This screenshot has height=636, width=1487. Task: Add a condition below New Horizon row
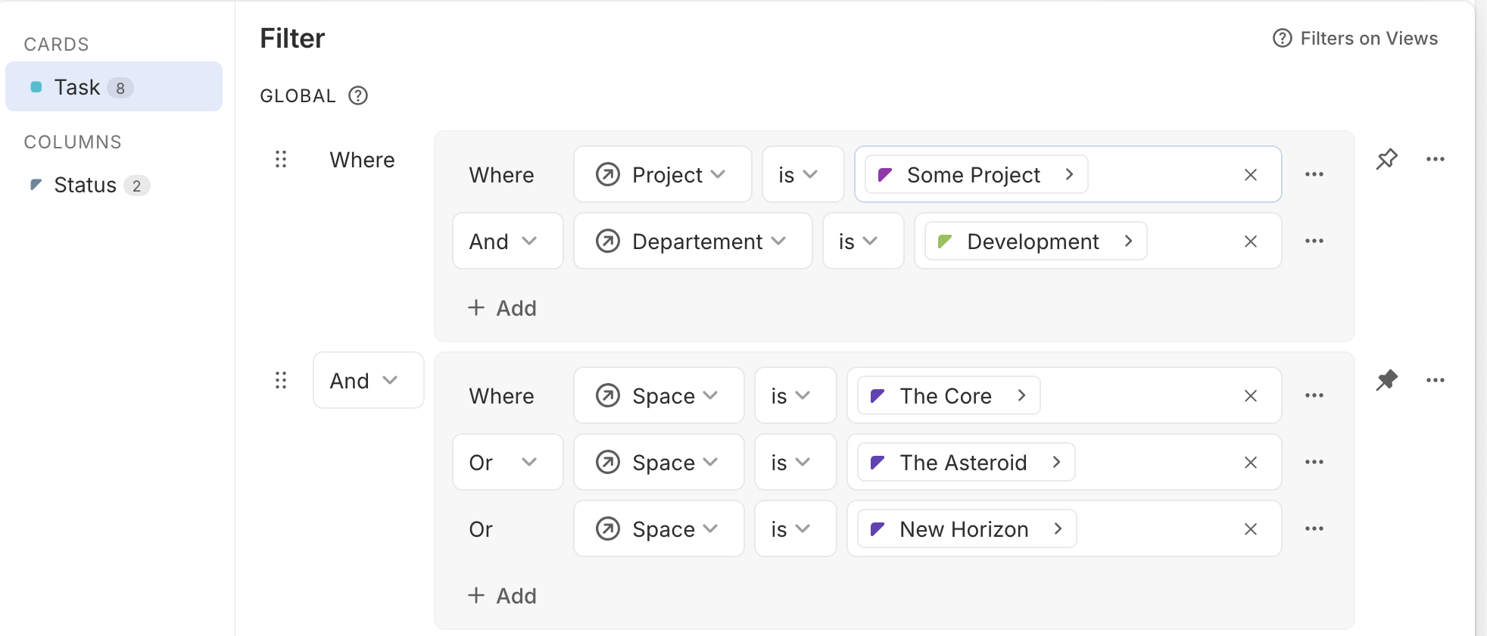tap(502, 596)
